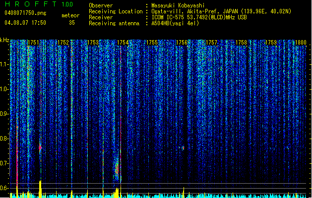
Task: Click the tall yellow power peak after 1751
Action: pyautogui.click(x=40, y=189)
